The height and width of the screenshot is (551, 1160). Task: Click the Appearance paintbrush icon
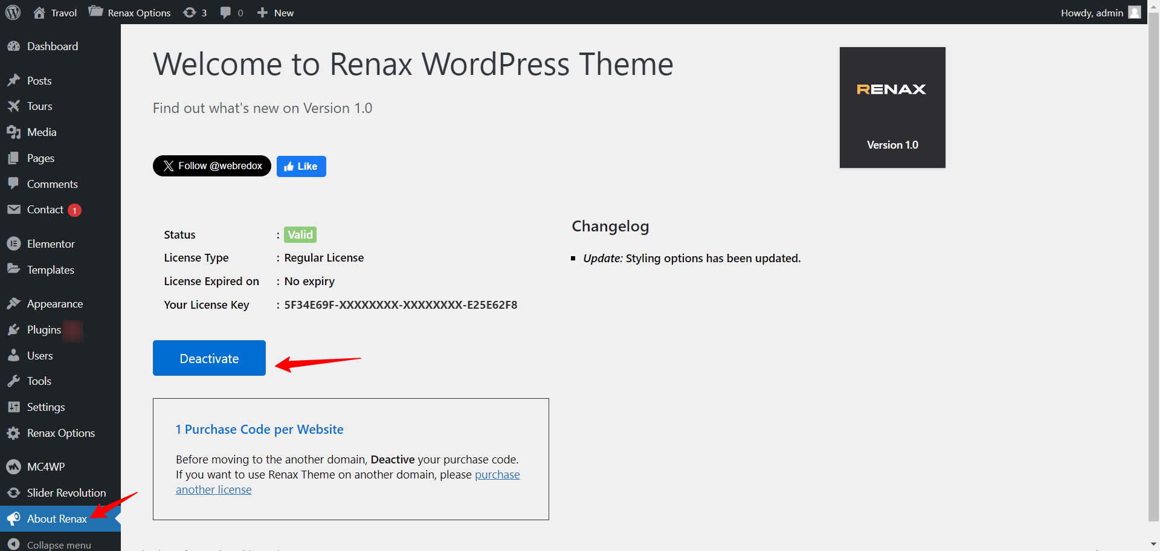[13, 303]
